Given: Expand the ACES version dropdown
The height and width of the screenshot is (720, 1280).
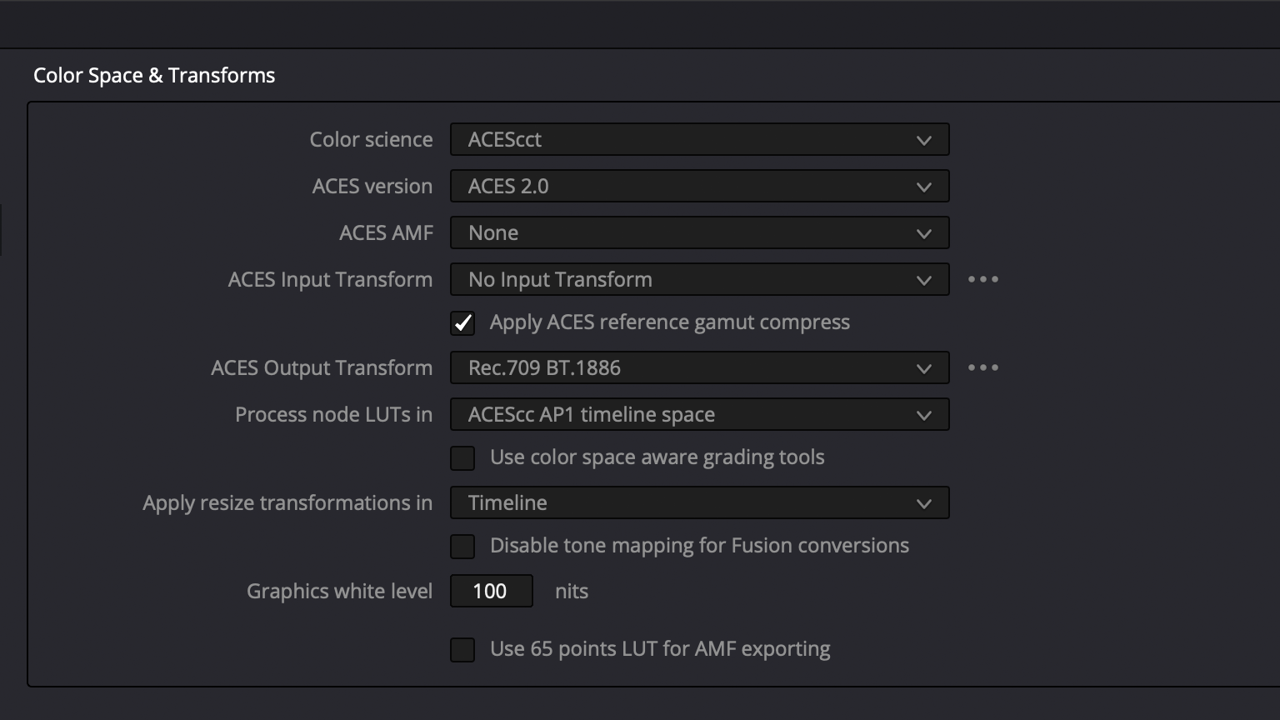Looking at the screenshot, I should coord(698,187).
